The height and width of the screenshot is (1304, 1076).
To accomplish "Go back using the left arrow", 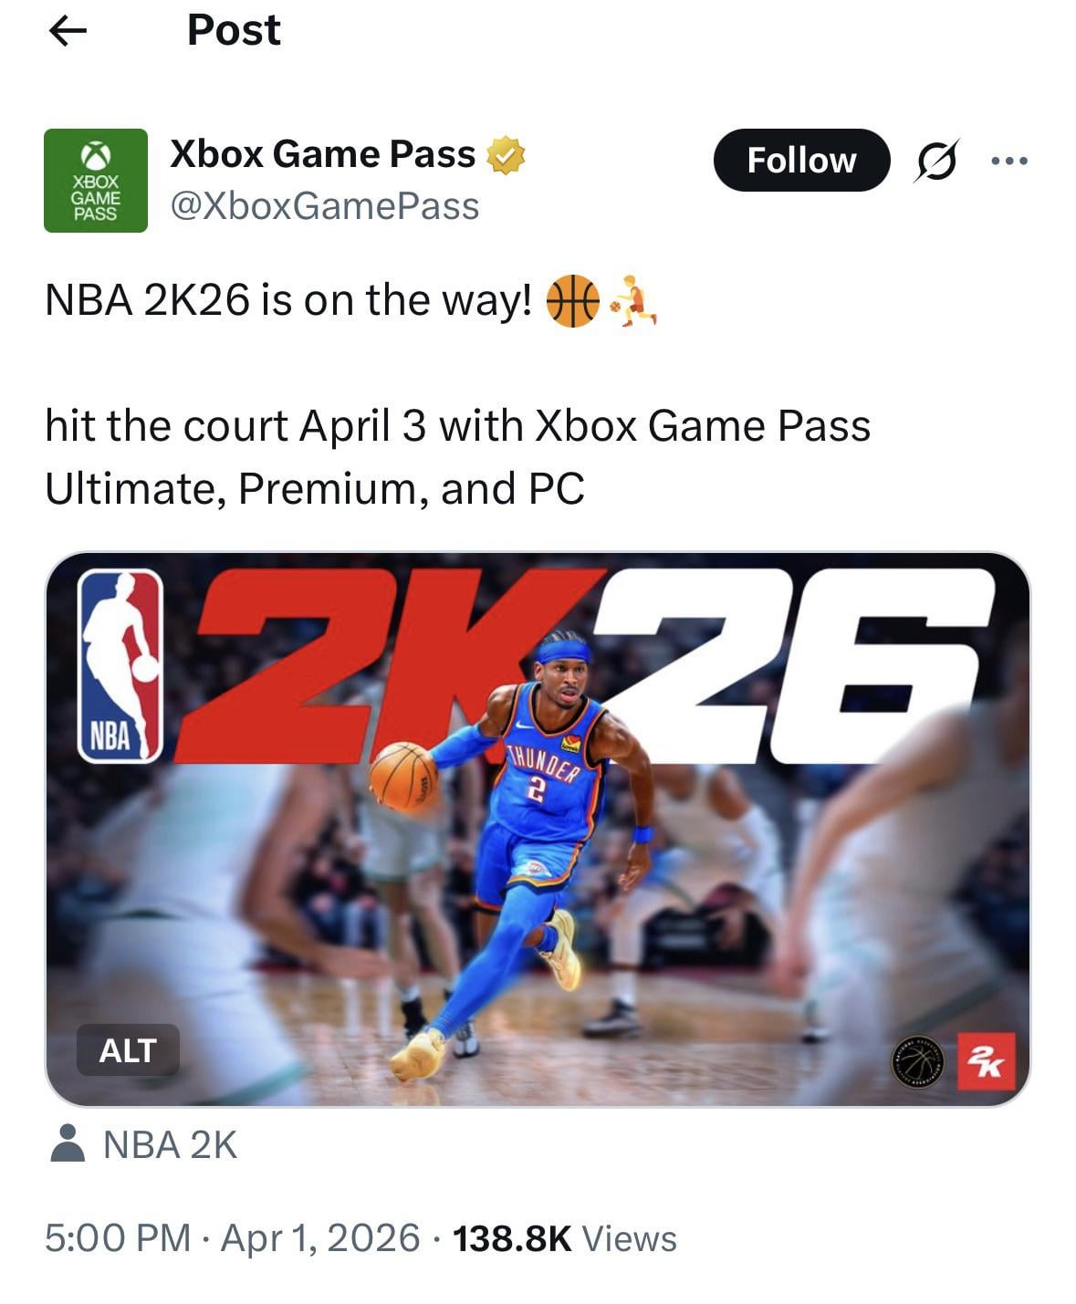I will coord(67,31).
